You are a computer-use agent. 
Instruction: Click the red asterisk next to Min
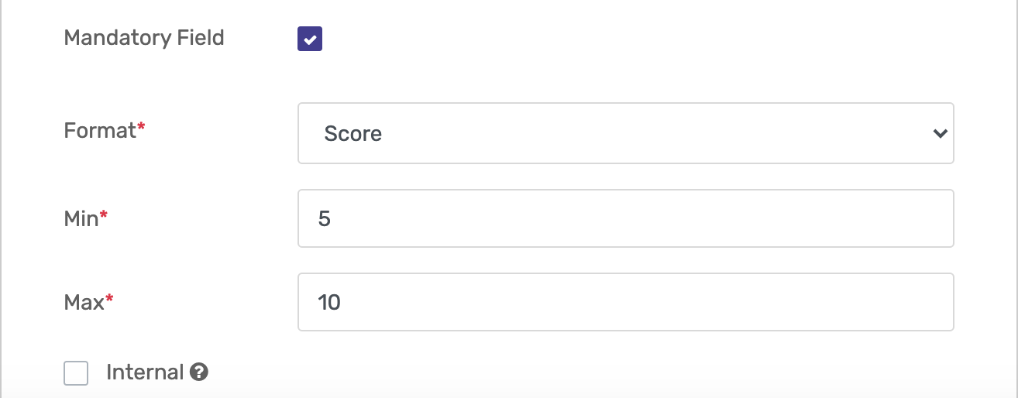tap(104, 214)
